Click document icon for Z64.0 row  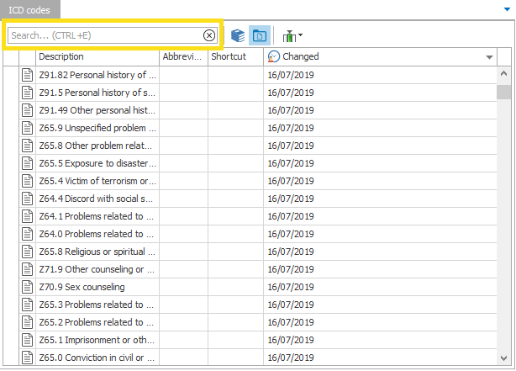(x=28, y=234)
